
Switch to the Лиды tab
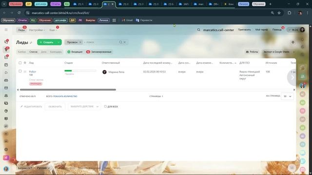[x=21, y=30]
